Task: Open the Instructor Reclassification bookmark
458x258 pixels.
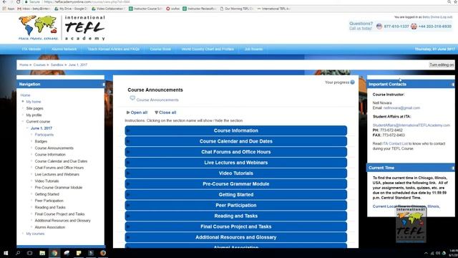Action: 200,9
